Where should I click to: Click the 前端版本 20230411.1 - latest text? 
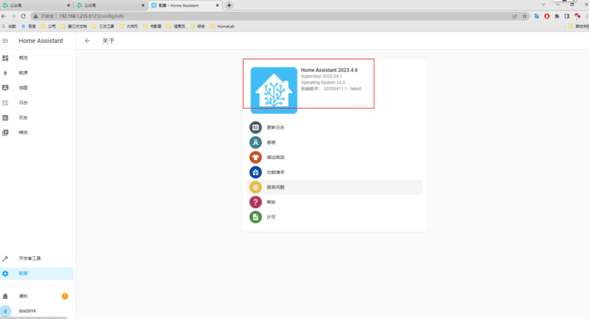click(331, 89)
